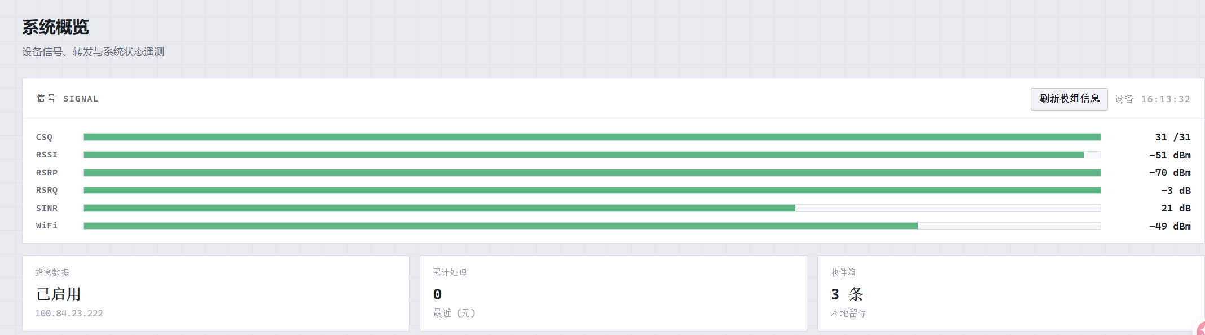Click the CSQ signal progress bar
The height and width of the screenshot is (335, 1205).
tap(592, 137)
